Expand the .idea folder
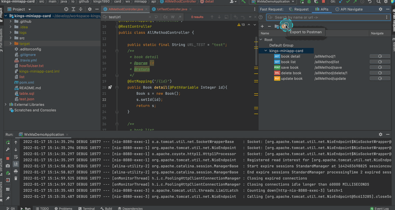Viewport: 395px width, 210px height. (x=11, y=27)
